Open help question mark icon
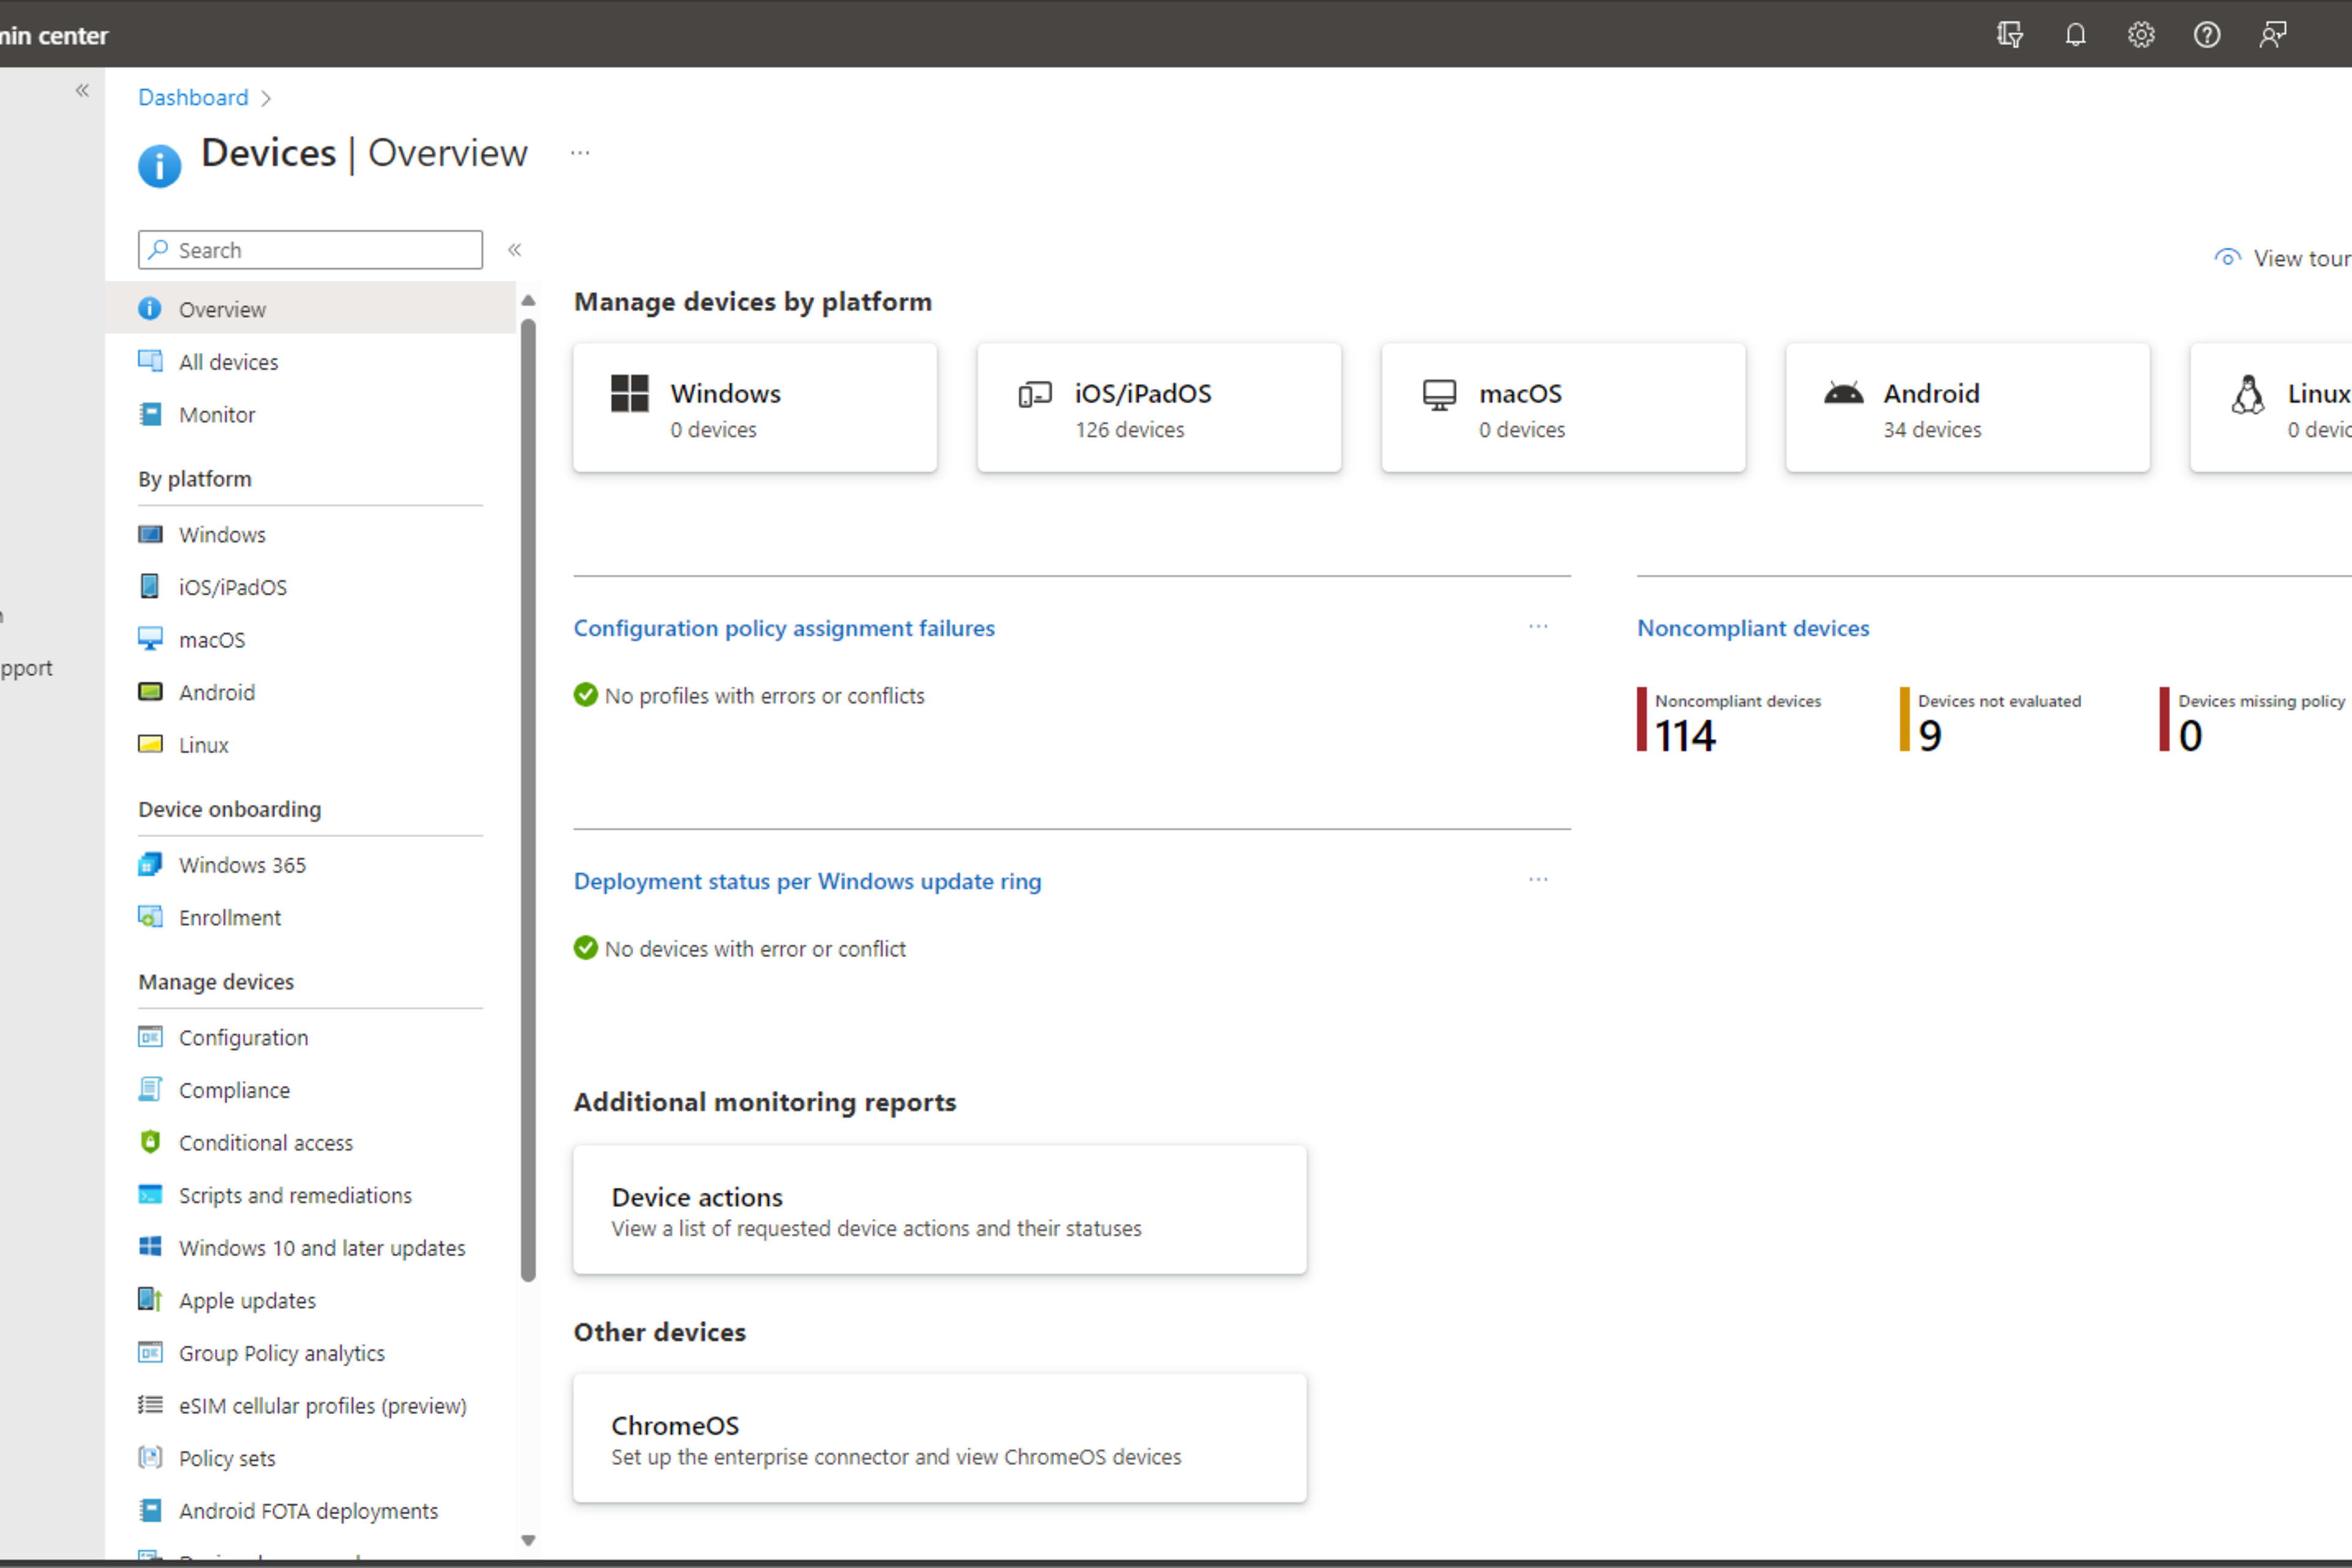This screenshot has height=1568, width=2352. tap(2207, 35)
